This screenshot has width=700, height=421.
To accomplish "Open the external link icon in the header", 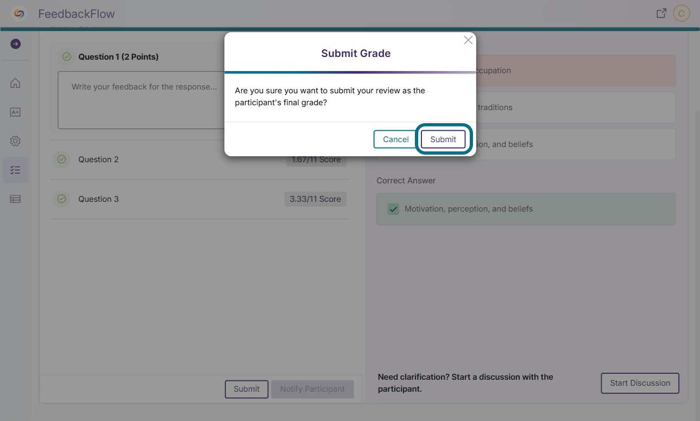I will tap(661, 14).
